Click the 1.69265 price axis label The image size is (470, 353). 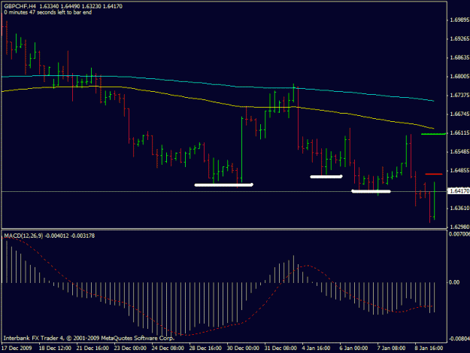tap(459, 38)
